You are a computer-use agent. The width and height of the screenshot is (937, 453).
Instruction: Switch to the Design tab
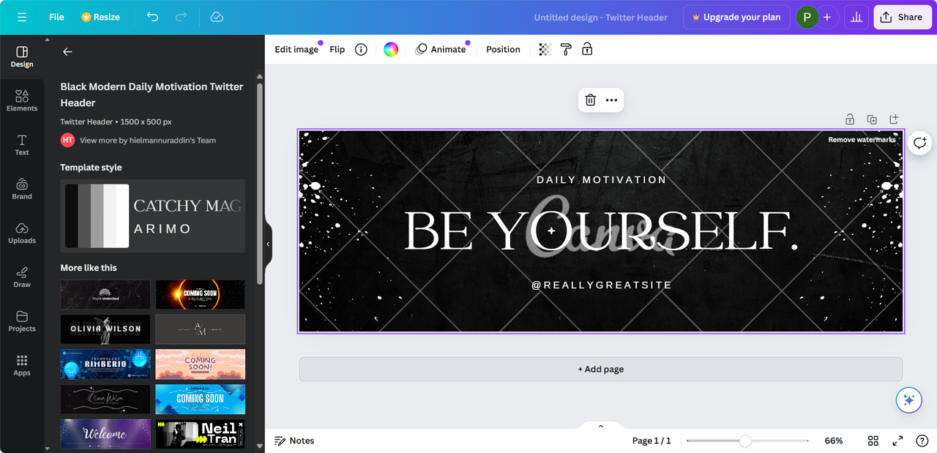(x=22, y=56)
